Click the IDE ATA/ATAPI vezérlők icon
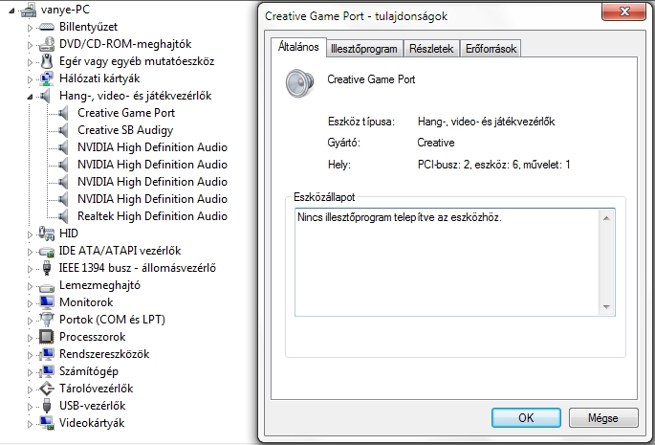Viewport: 655px width, 445px height. [x=46, y=252]
